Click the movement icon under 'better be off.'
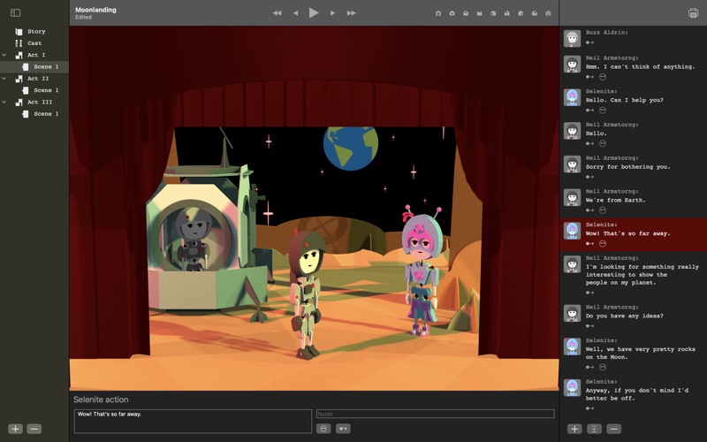The width and height of the screenshot is (707, 442). (x=589, y=408)
